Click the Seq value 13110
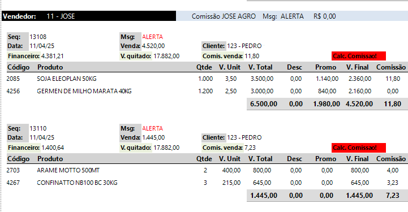The height and width of the screenshot is (212, 408). 38,128
